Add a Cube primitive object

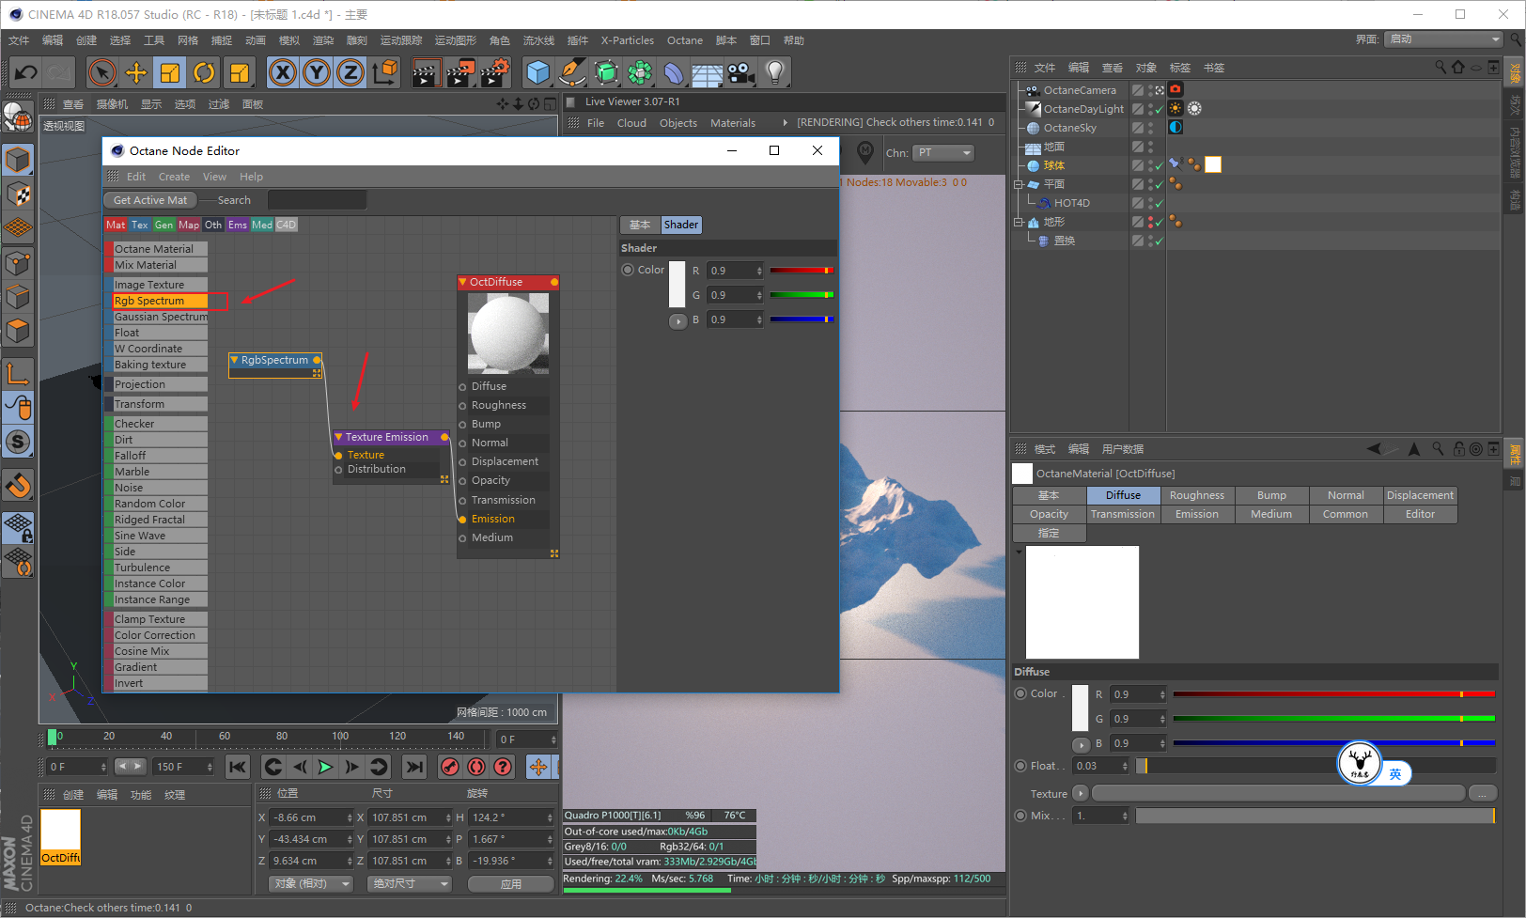click(538, 72)
